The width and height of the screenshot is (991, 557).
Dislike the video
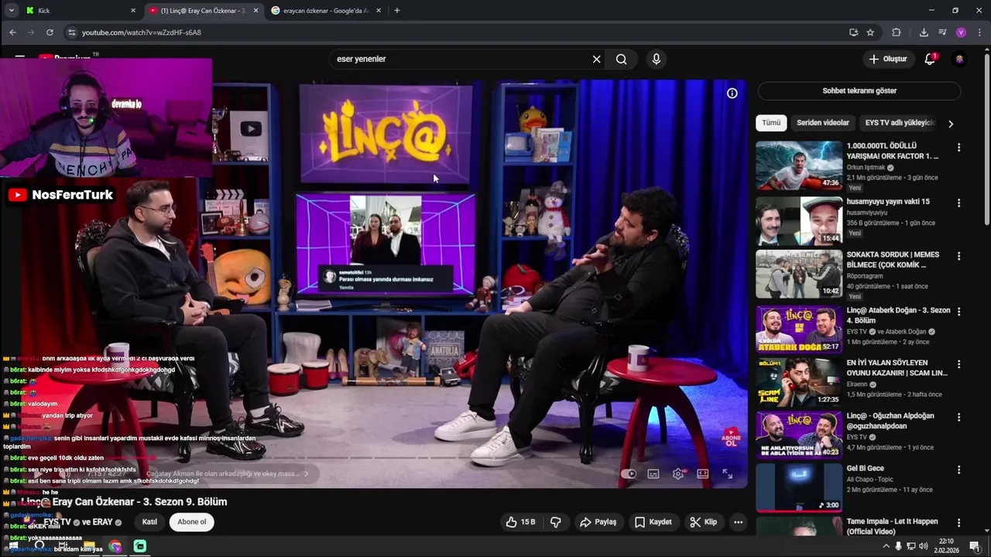tap(556, 522)
